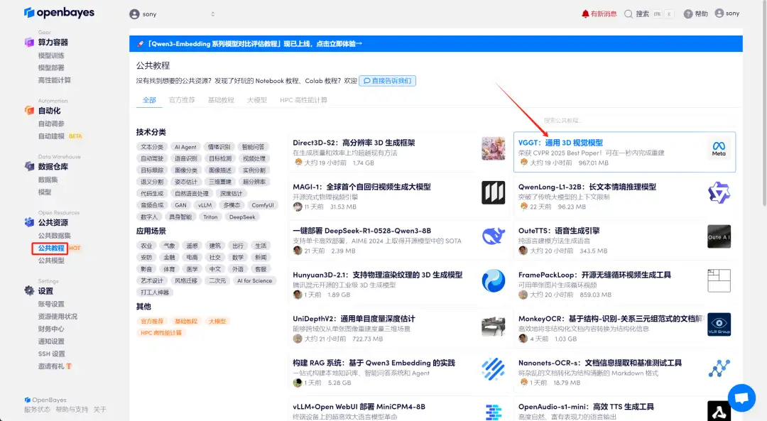Open 公共模型 in the sidebar
This screenshot has height=421, width=767.
51,260
